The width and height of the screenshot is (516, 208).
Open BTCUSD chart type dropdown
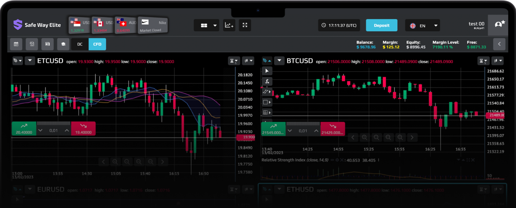pyautogui.click(x=497, y=61)
